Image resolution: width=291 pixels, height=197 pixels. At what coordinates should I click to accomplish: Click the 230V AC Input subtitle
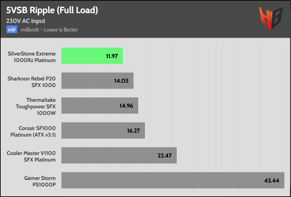[x=26, y=21]
